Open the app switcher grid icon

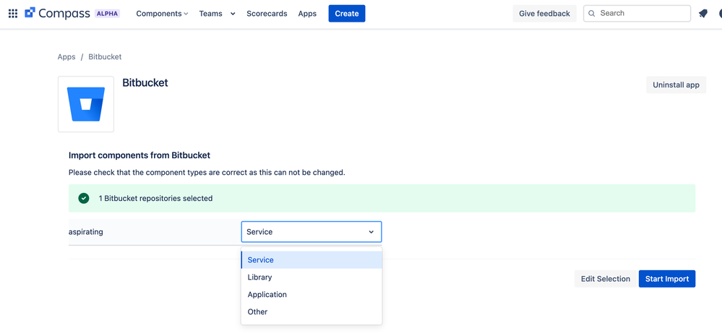click(13, 13)
